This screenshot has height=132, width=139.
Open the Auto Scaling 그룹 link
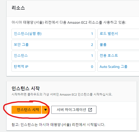pos(113,67)
